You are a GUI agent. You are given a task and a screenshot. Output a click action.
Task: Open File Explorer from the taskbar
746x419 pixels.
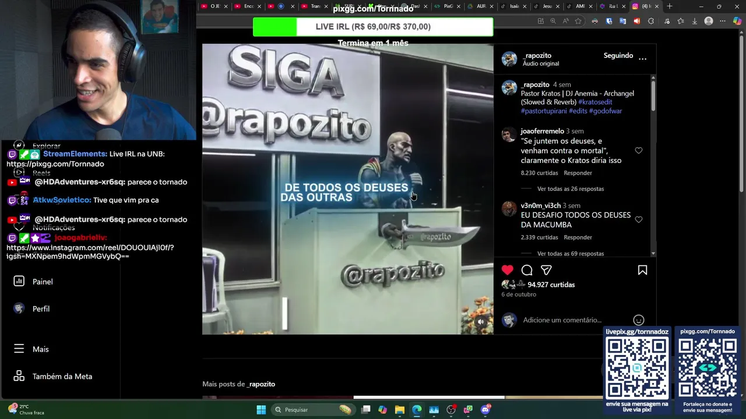399,410
